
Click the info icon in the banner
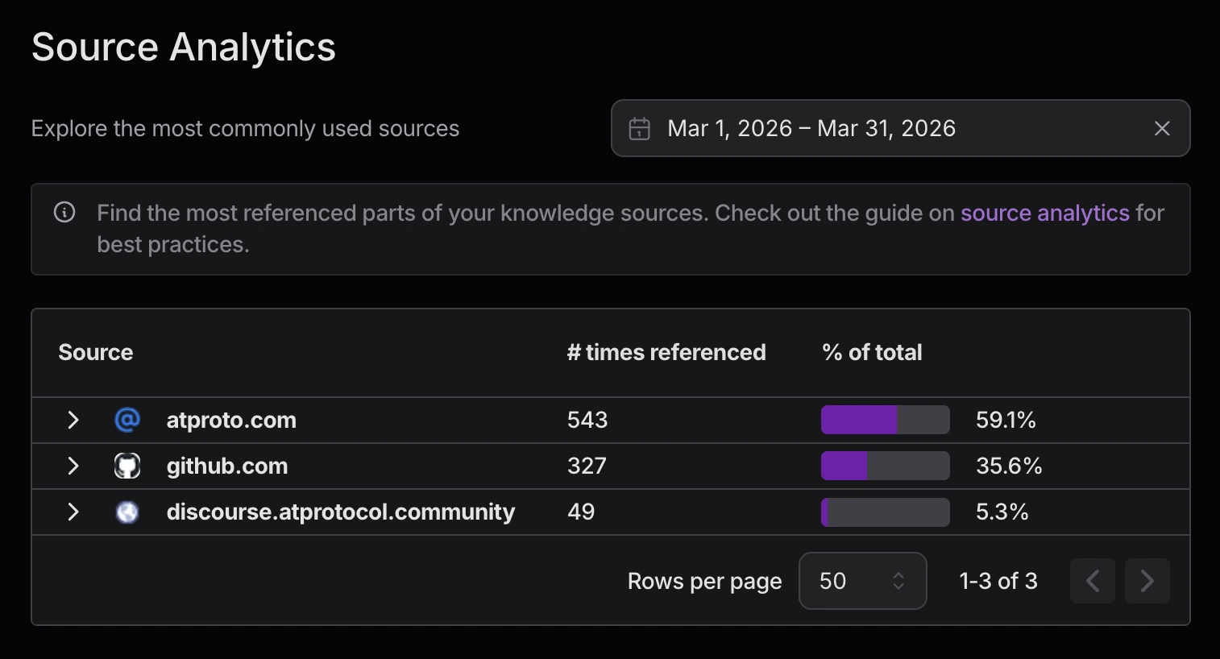[64, 213]
